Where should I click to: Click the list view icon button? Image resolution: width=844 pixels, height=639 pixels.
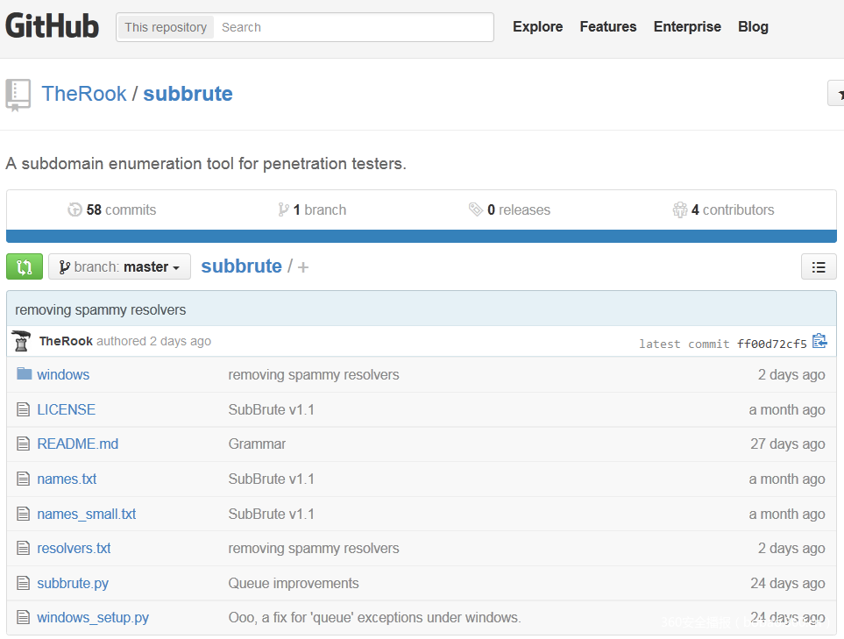tap(819, 266)
